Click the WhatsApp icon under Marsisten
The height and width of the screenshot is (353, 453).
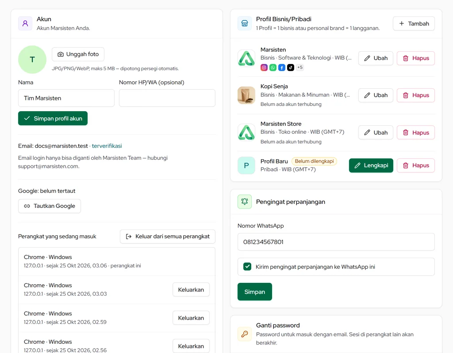[273, 68]
